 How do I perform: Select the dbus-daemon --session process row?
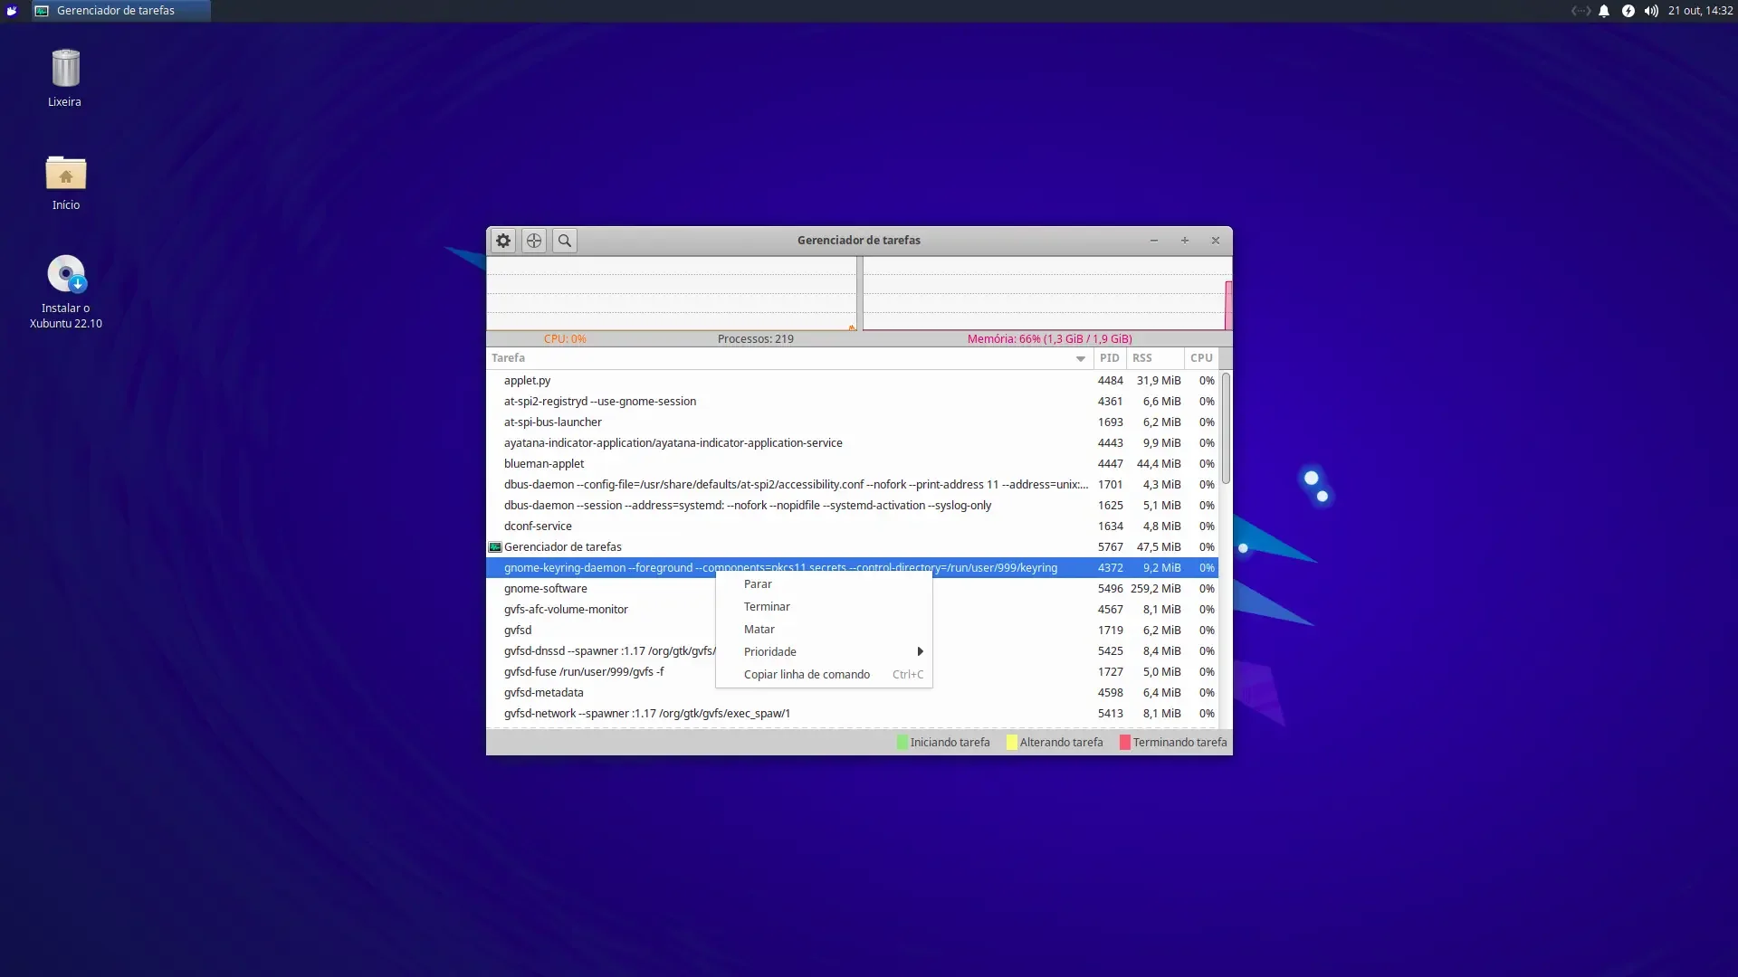[x=852, y=506]
